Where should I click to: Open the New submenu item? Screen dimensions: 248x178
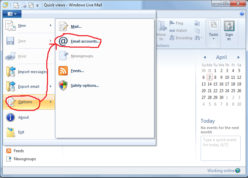[29, 25]
